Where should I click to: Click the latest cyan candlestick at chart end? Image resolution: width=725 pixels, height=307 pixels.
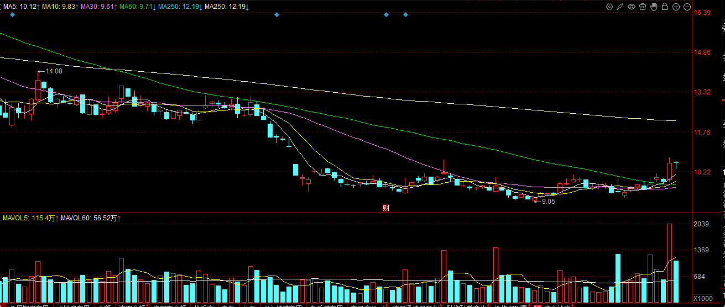pyautogui.click(x=676, y=165)
